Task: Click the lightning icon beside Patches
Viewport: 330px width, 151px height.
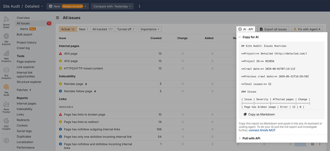Action: click(30, 90)
